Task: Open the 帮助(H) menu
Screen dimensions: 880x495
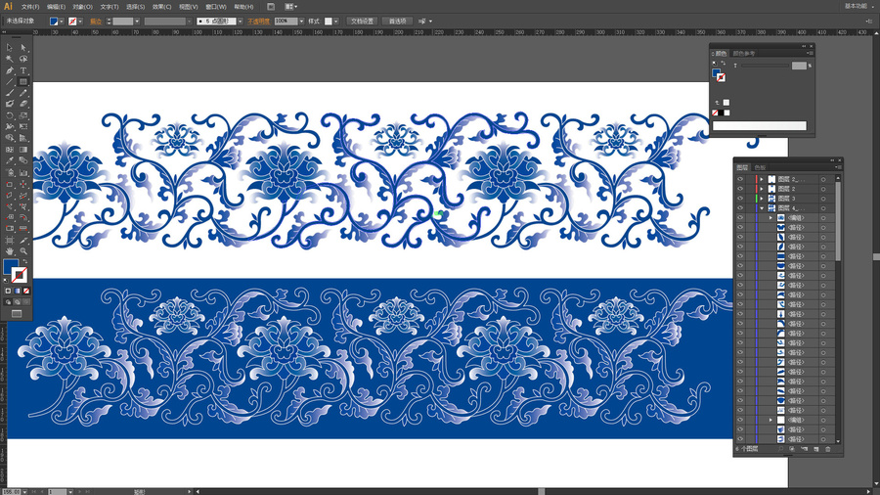Action: tap(243, 7)
